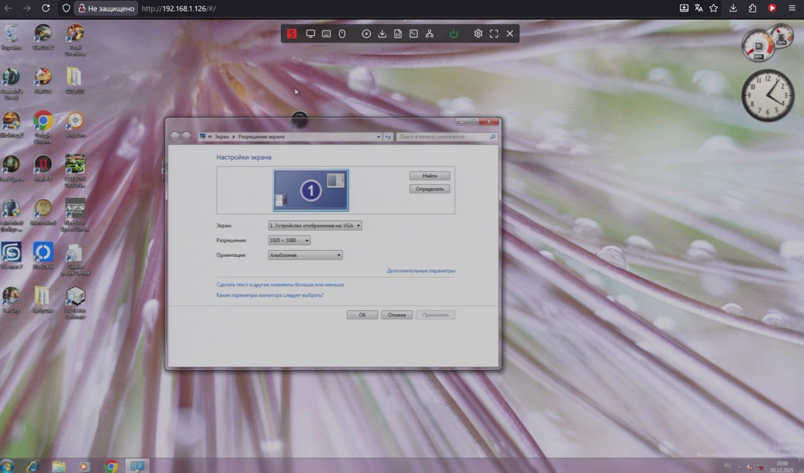Focus the control panel search field

pos(447,136)
